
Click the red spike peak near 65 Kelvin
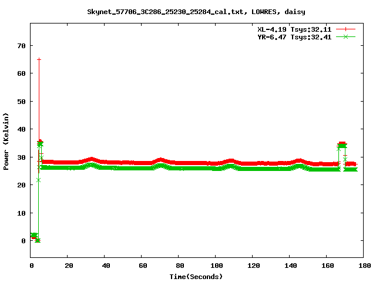(39, 59)
